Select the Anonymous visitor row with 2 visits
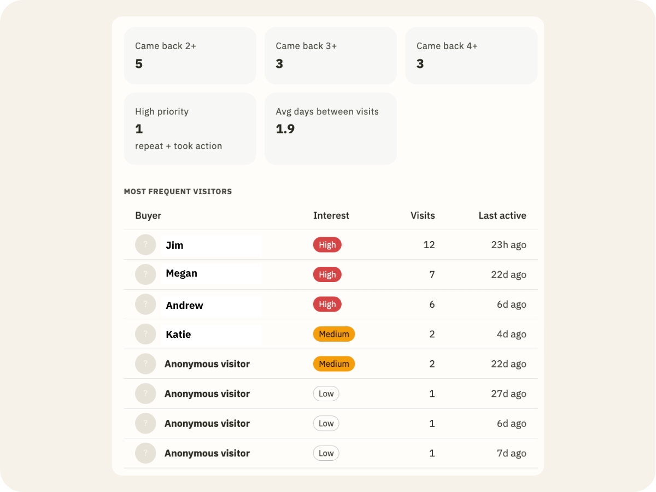 pyautogui.click(x=331, y=364)
